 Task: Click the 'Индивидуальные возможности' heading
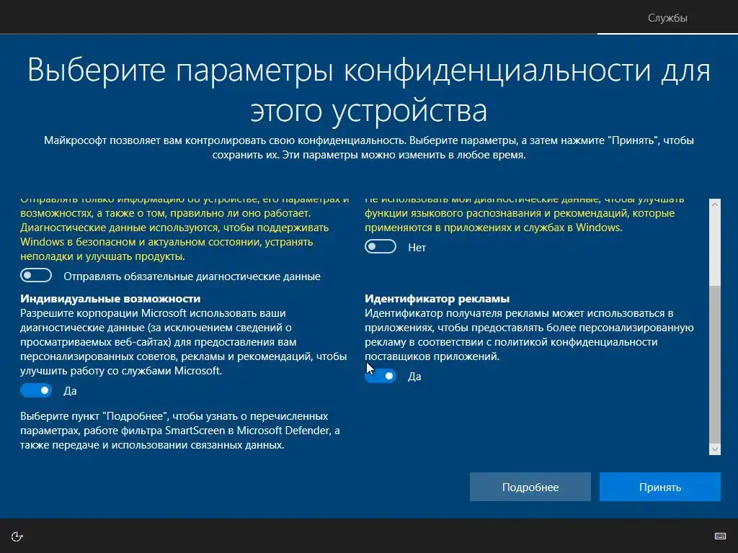tap(110, 299)
